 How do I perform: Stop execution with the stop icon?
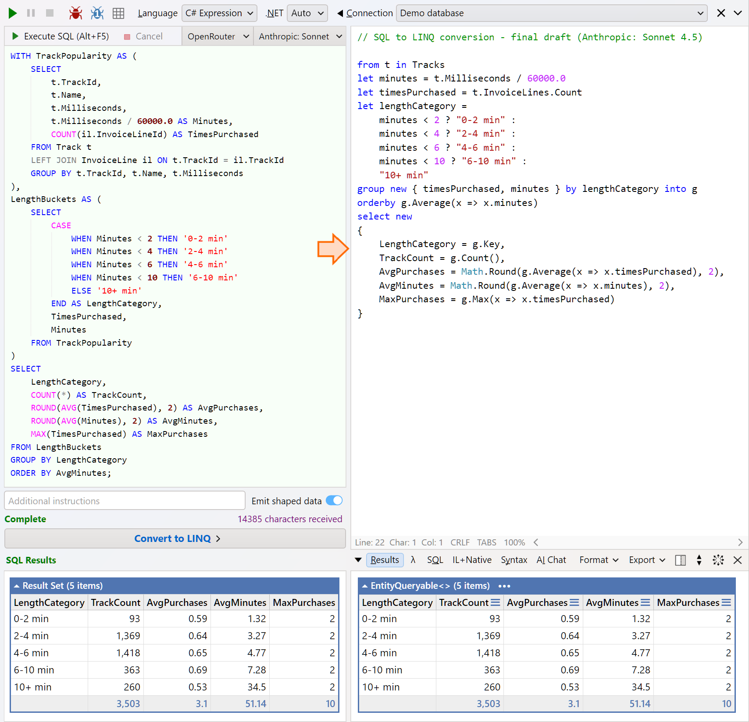(49, 13)
